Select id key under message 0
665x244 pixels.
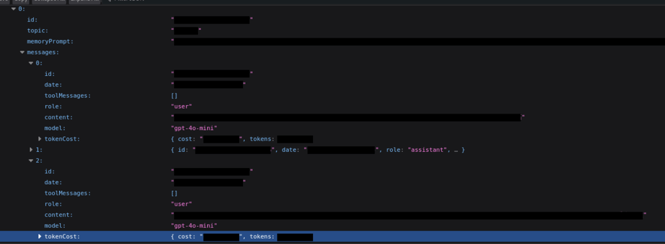[x=49, y=74]
